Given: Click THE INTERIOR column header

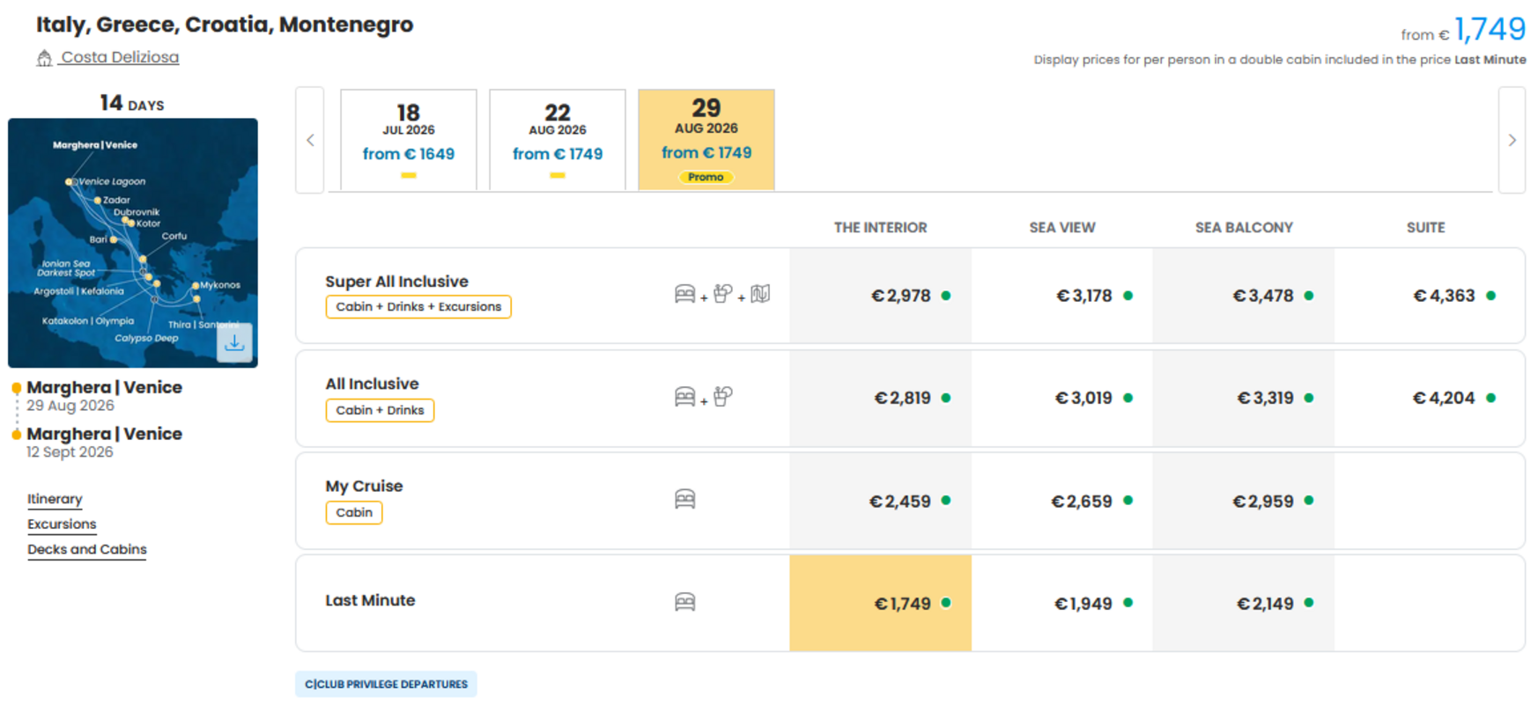Looking at the screenshot, I should tap(881, 227).
